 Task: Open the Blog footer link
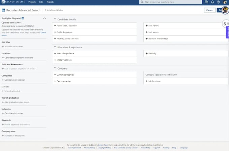tap(174, 148)
